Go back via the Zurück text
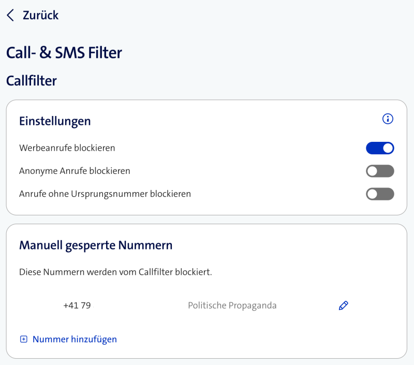The width and height of the screenshot is (414, 365). pos(40,16)
